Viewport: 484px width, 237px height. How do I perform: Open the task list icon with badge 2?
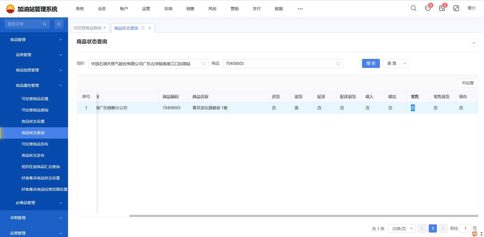(x=442, y=8)
